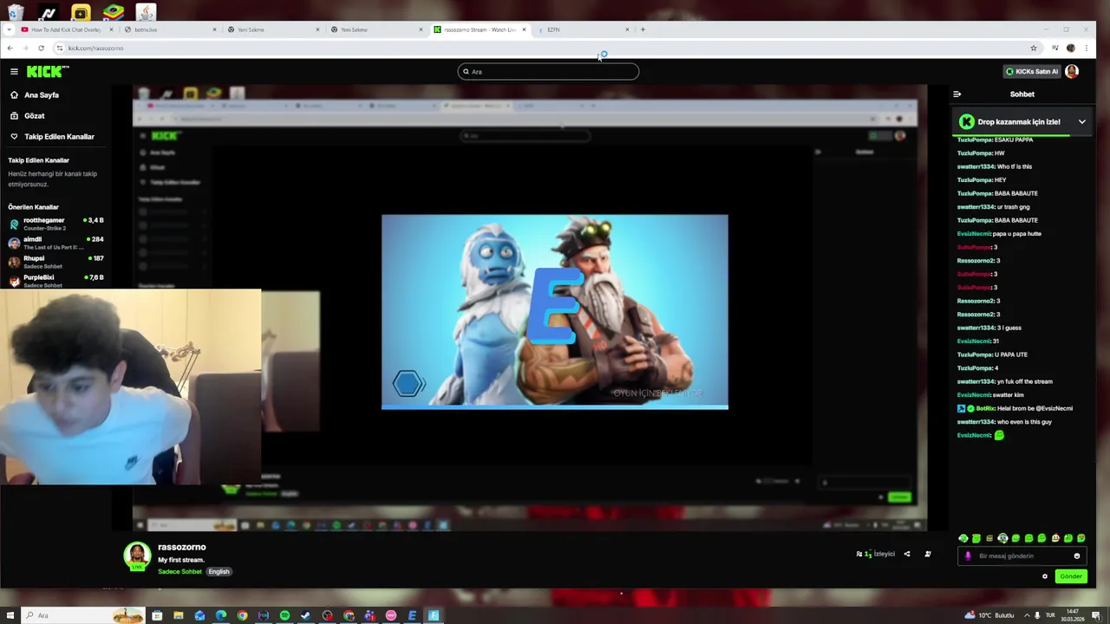Image resolution: width=1110 pixels, height=624 pixels.
Task: Open the emoji picker in chat input
Action: tap(1077, 556)
